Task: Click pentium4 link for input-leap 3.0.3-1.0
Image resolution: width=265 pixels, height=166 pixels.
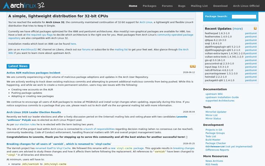Action: click(x=251, y=67)
